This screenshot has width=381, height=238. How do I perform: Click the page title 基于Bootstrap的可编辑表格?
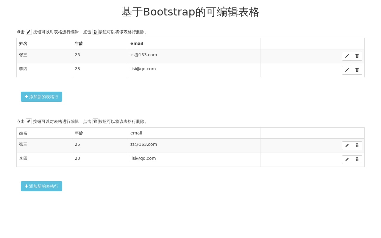(x=190, y=12)
